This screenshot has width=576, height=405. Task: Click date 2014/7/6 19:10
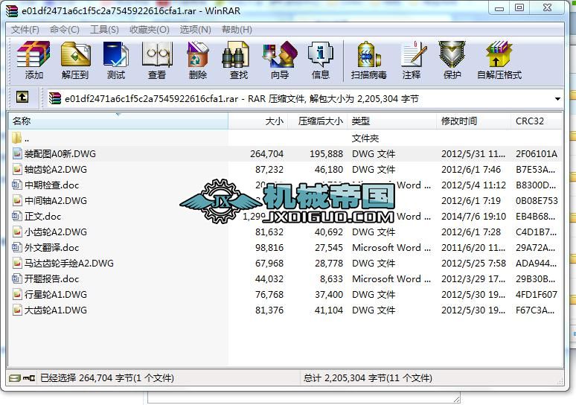coord(473,216)
